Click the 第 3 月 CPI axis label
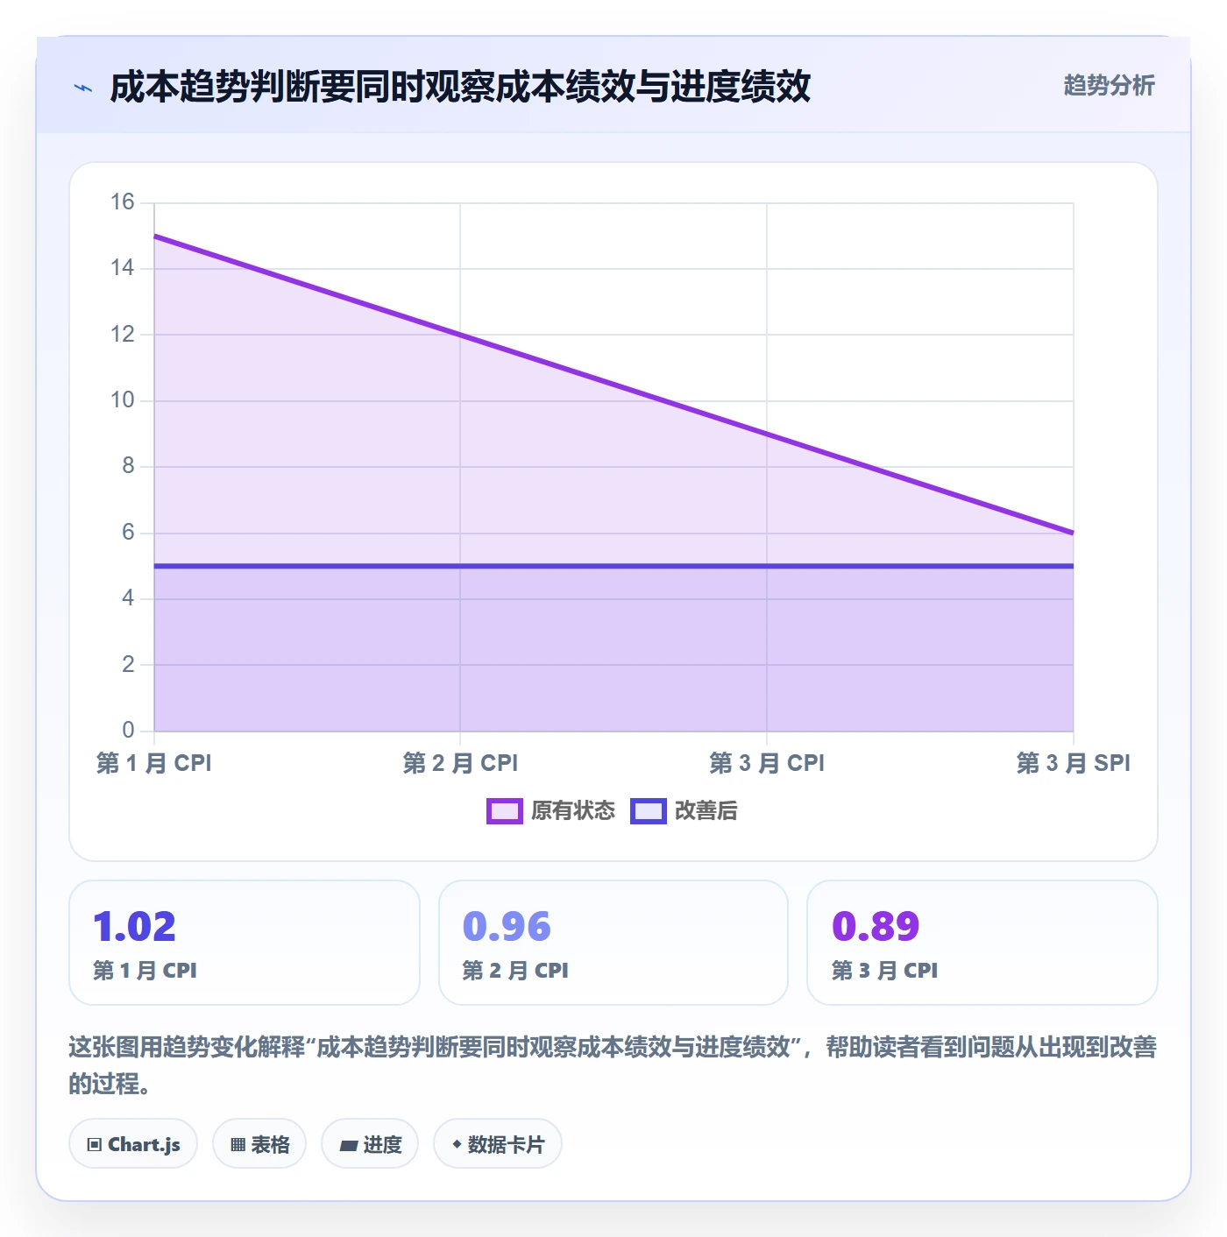This screenshot has height=1237, width=1227. [x=767, y=763]
